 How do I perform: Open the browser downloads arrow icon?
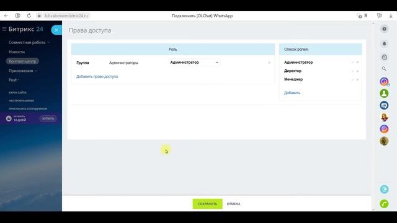tap(391, 15)
